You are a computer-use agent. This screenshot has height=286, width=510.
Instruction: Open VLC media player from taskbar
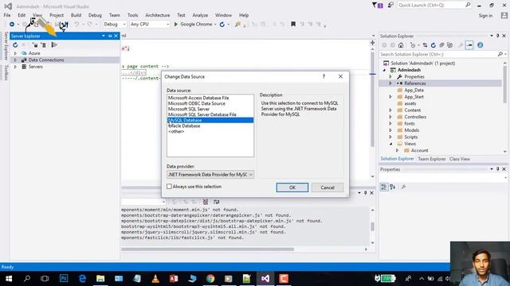point(155,279)
